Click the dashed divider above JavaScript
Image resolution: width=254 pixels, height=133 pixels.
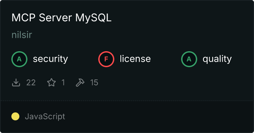(127, 101)
